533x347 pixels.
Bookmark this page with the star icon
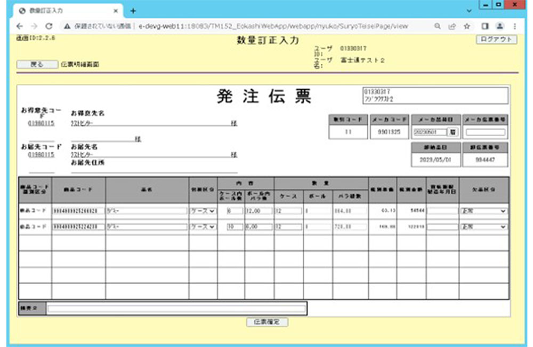pyautogui.click(x=467, y=26)
